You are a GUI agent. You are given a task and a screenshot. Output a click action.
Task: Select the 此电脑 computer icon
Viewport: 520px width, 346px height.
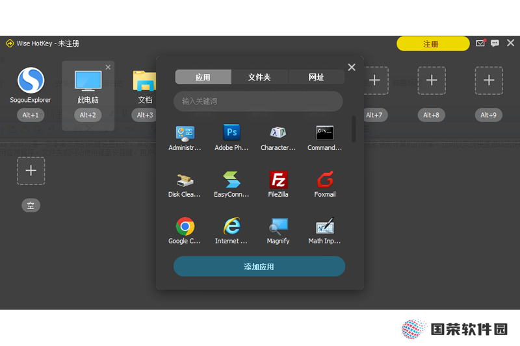pos(88,80)
